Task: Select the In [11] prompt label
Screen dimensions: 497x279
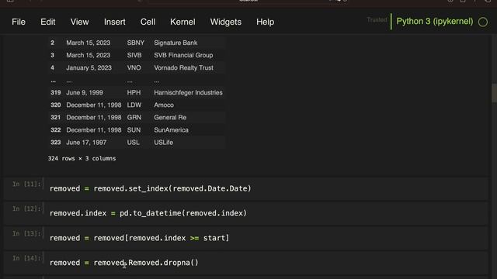Action: pos(26,184)
